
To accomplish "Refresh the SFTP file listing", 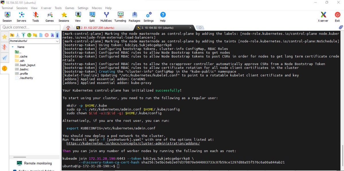I will (29, 35).
